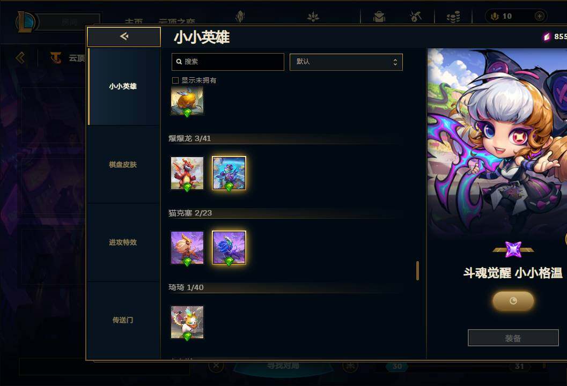Click the 搜索 search field

[228, 62]
